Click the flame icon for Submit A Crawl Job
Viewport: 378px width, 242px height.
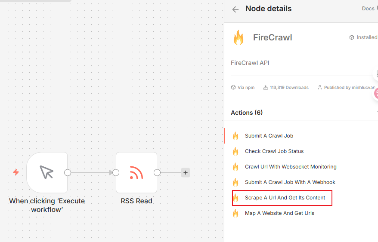coord(235,136)
